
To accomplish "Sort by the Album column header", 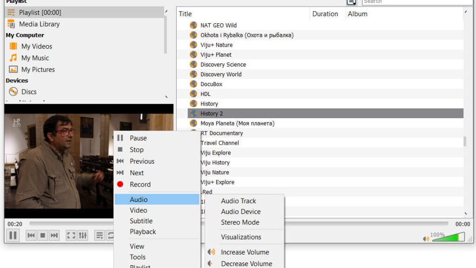I will tap(404, 14).
